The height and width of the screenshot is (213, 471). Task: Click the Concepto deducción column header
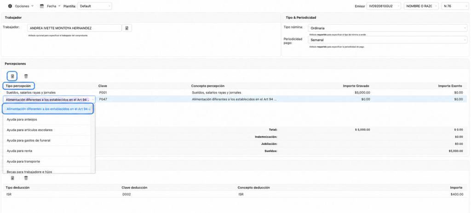tap(253, 187)
